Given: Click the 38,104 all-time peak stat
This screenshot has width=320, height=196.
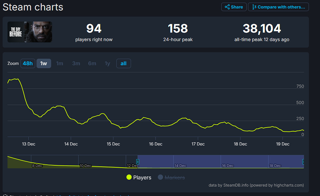Looking at the screenshot, I should point(262,29).
